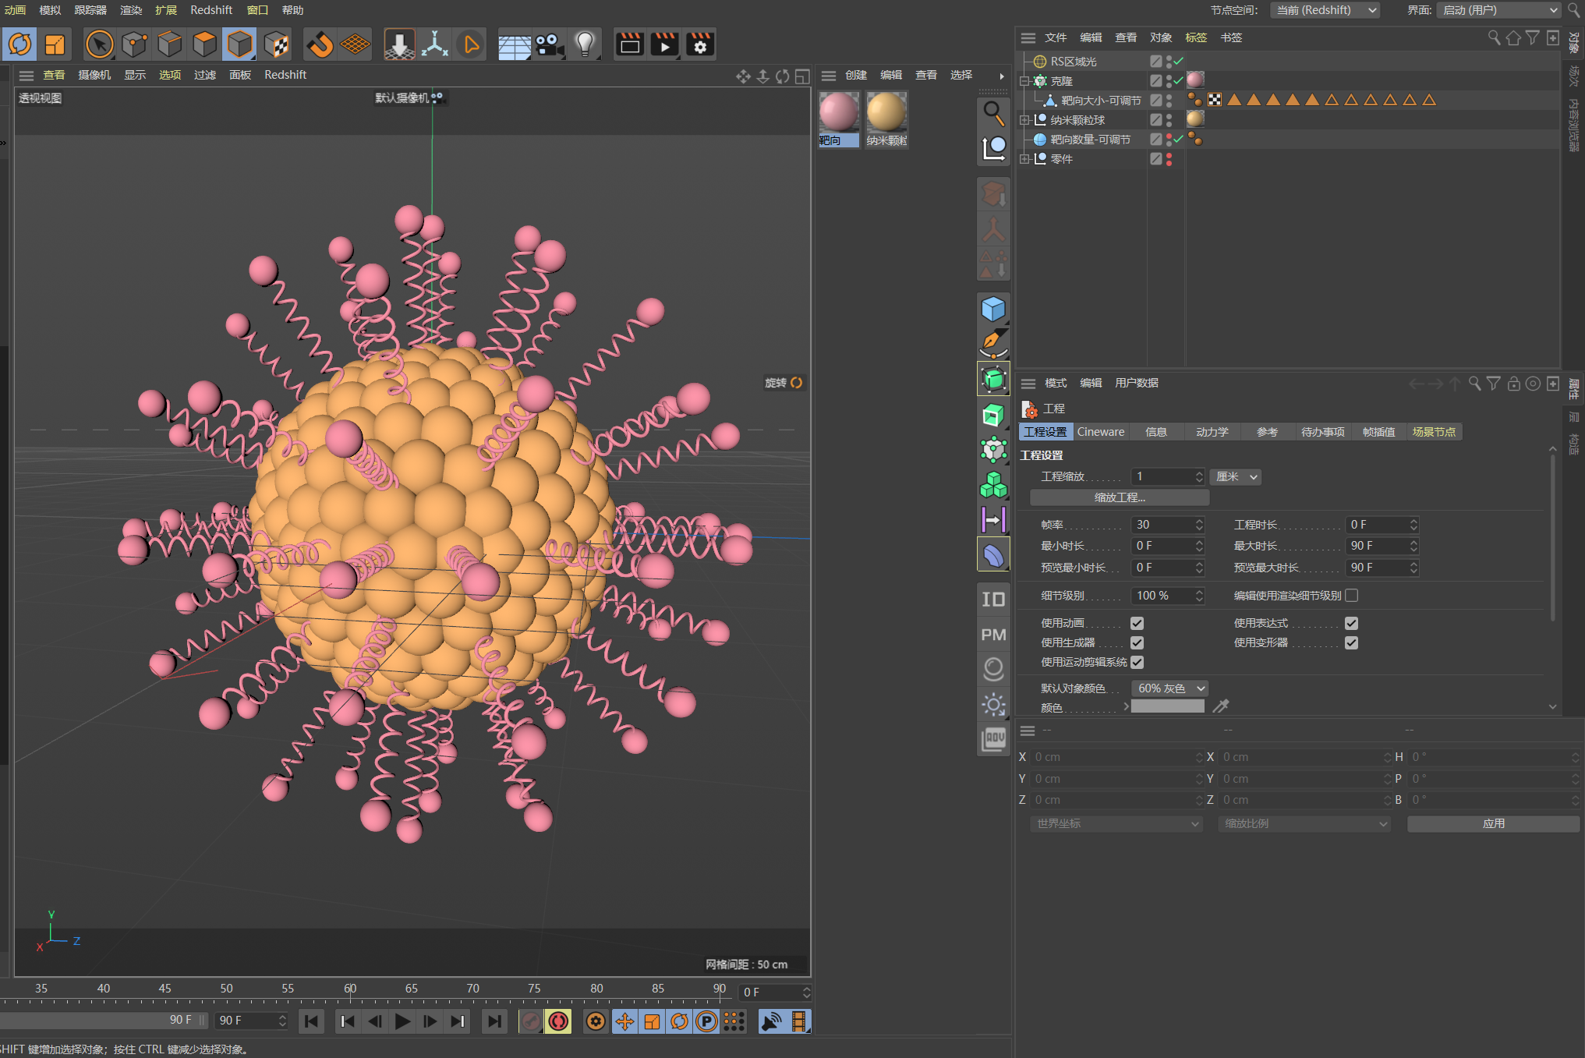Open the Redshift menu in menu bar
The image size is (1585, 1058).
point(211,10)
